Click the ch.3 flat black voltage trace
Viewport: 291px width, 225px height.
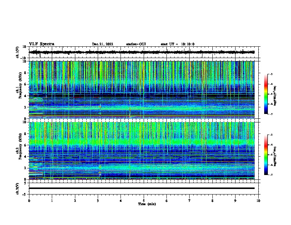(141, 188)
